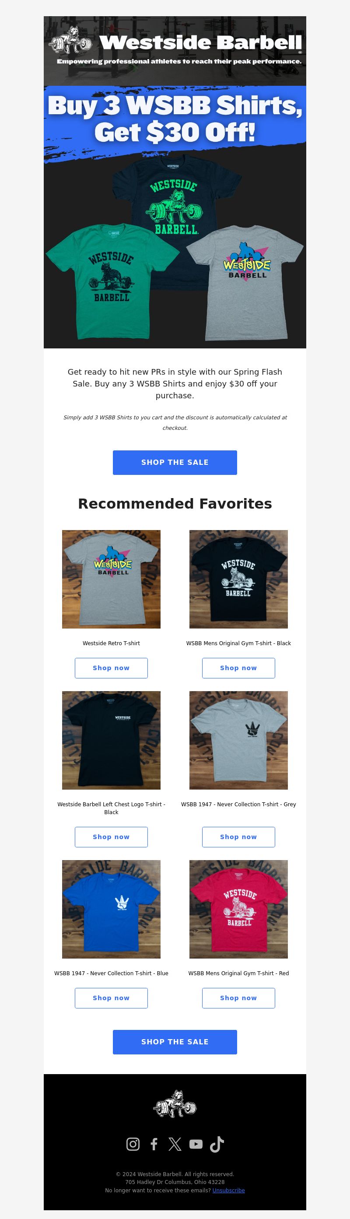Viewport: 350px width, 1219px height.
Task: Click the footer bulldog barbell logo
Action: (x=175, y=1107)
